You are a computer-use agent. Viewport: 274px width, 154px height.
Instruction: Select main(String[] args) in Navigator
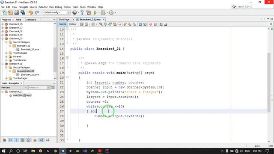22,95
